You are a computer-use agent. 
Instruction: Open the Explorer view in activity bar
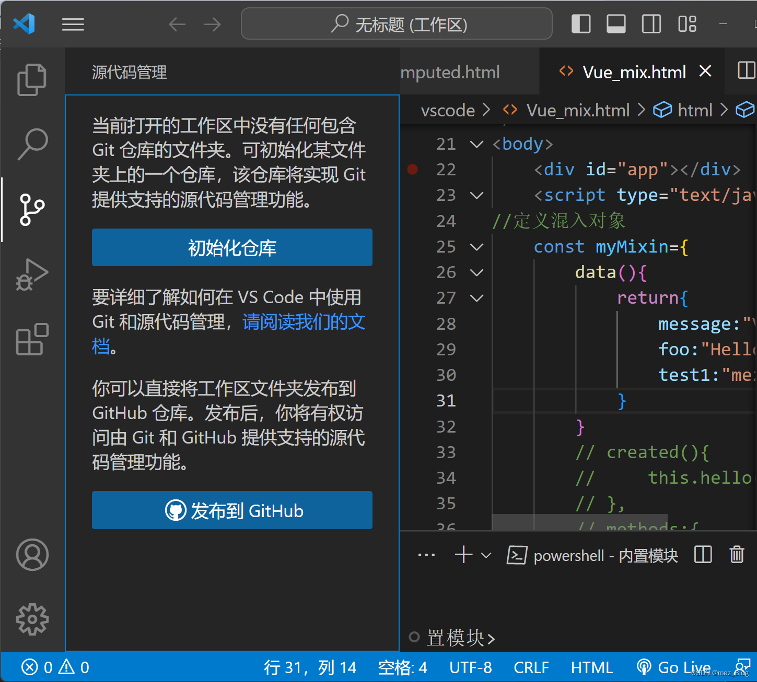tap(32, 79)
